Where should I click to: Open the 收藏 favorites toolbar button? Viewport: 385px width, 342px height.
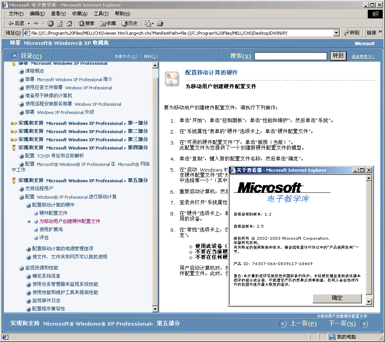pyautogui.click(x=108, y=23)
